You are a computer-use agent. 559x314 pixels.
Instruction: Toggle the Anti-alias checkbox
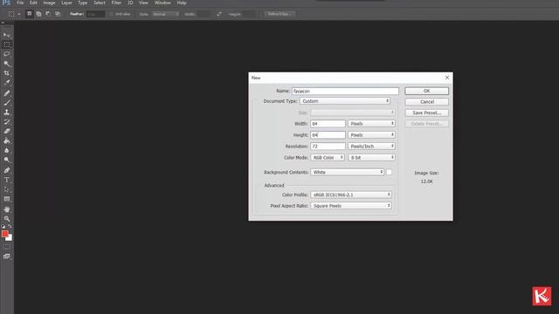[111, 14]
